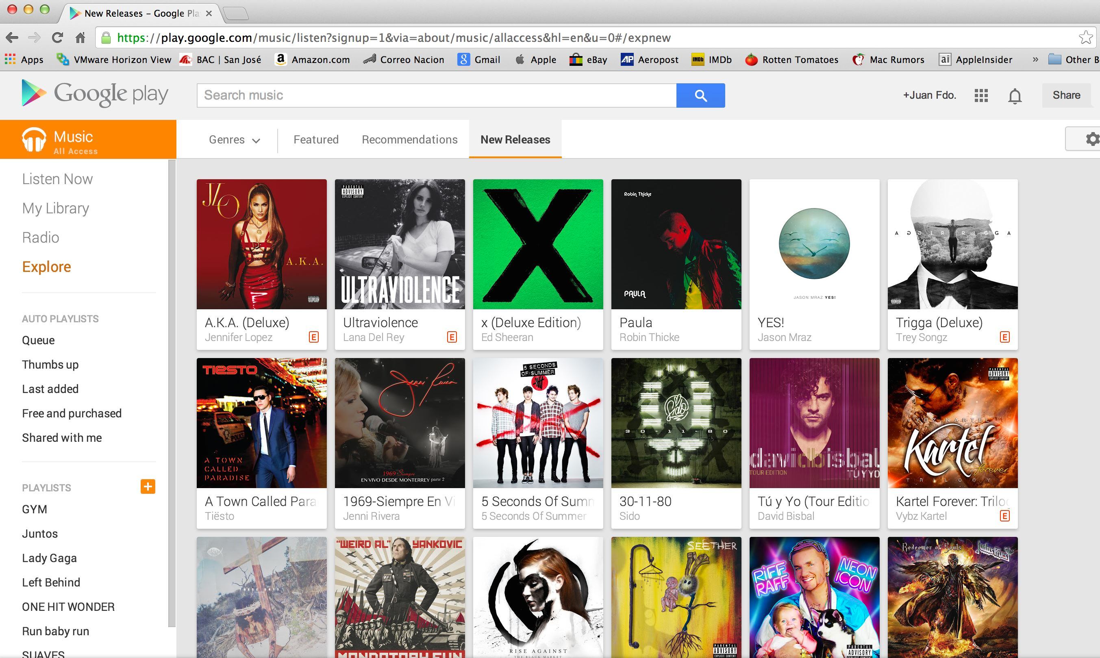This screenshot has height=658, width=1100.
Task: Show hidden bookmarks overflow chevron
Action: 1035,59
